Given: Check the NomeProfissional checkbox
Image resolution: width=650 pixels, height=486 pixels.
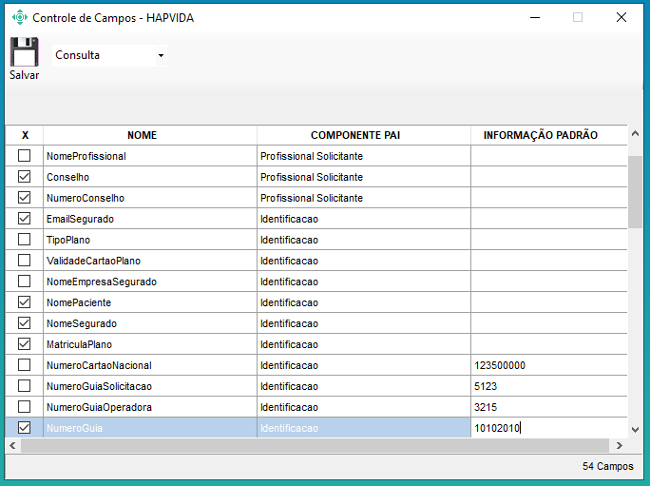Looking at the screenshot, I should coord(25,156).
